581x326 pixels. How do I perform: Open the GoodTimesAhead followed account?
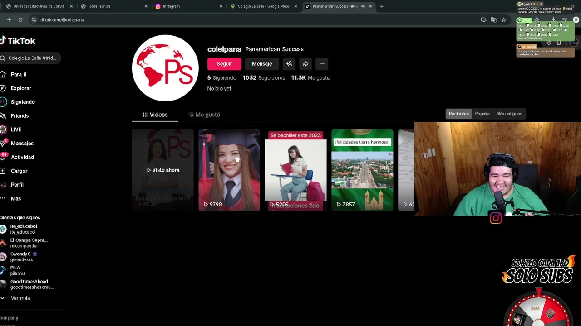tap(27, 284)
